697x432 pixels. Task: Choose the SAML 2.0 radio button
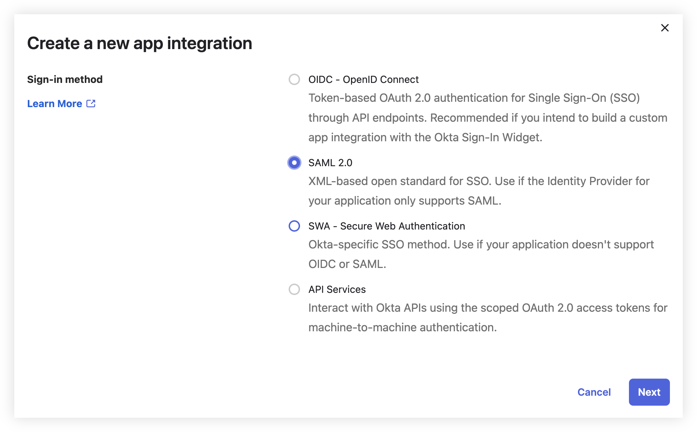point(294,163)
